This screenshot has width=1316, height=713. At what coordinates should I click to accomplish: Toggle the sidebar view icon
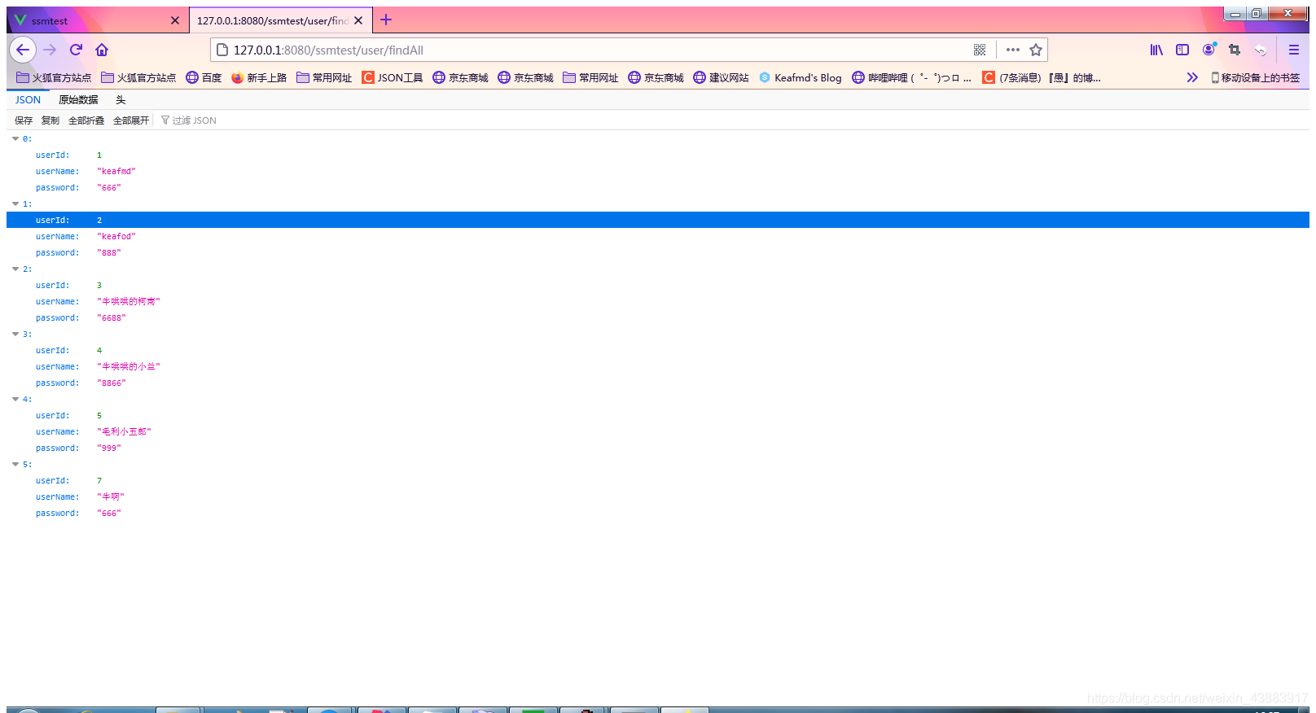click(x=1182, y=50)
